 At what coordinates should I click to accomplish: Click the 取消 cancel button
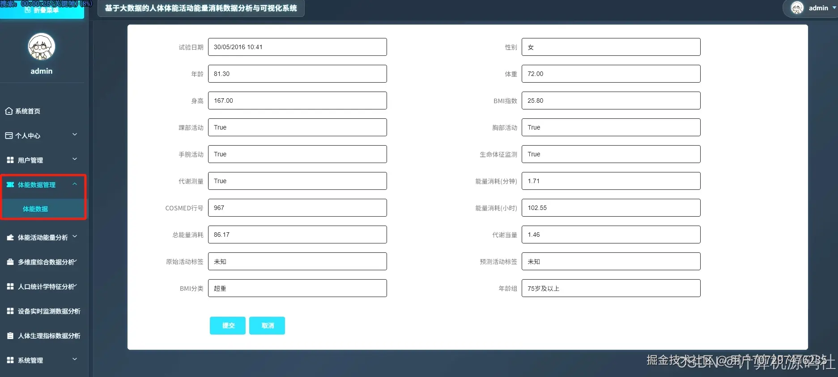[267, 326]
